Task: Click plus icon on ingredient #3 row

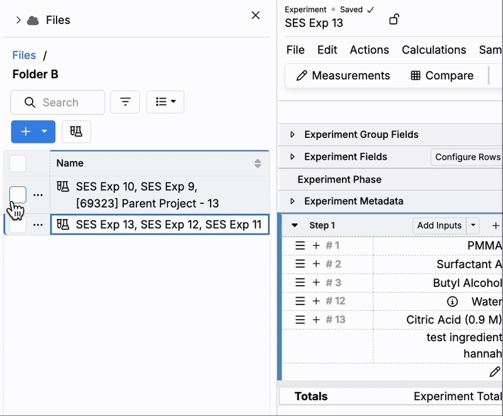Action: (x=316, y=283)
